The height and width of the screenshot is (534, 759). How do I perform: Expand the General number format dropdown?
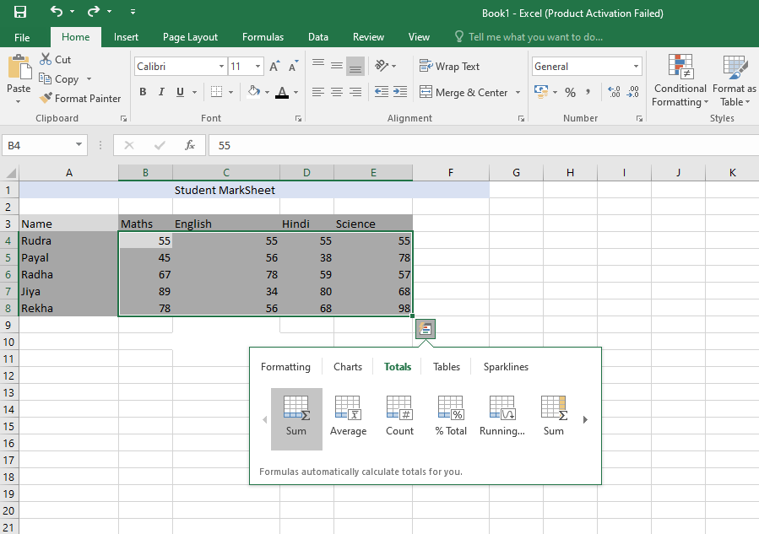pos(636,67)
